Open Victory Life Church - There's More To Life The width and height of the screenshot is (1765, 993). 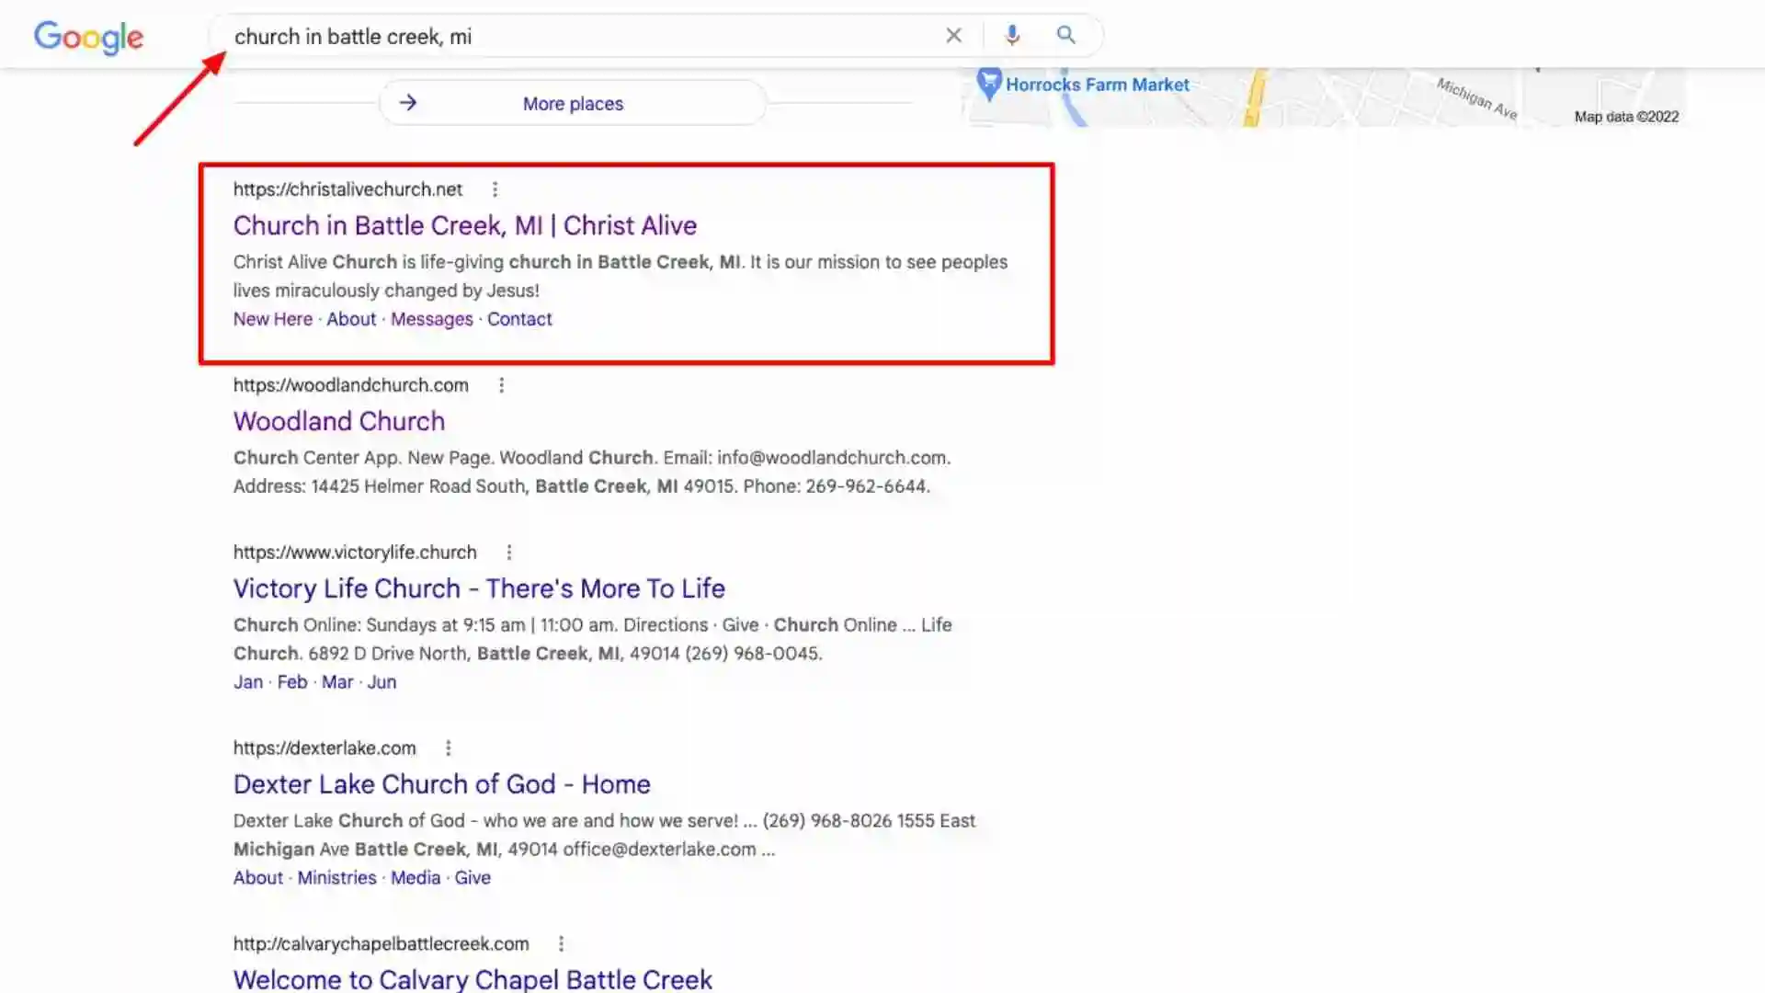(x=479, y=588)
